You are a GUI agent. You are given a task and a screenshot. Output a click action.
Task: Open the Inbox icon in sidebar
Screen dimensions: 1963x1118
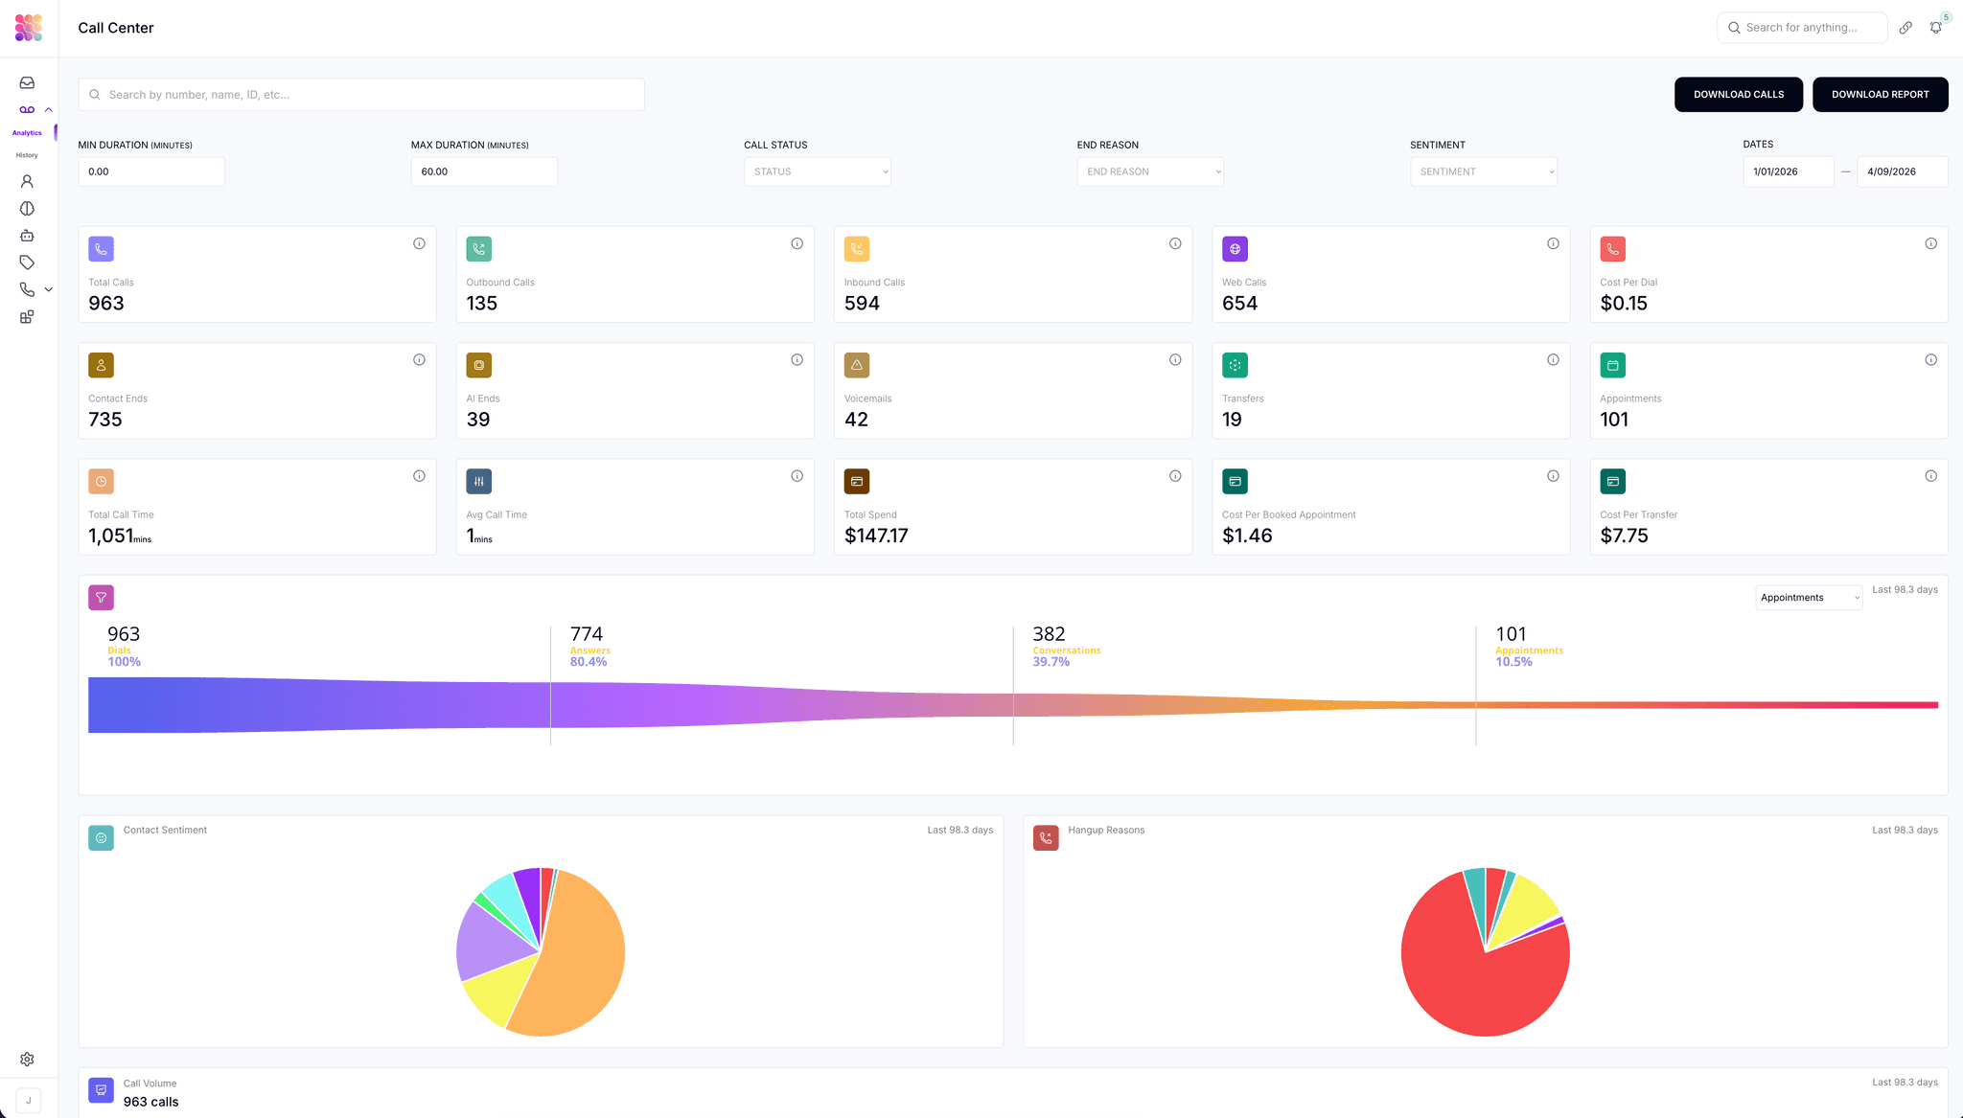pyautogui.click(x=27, y=82)
